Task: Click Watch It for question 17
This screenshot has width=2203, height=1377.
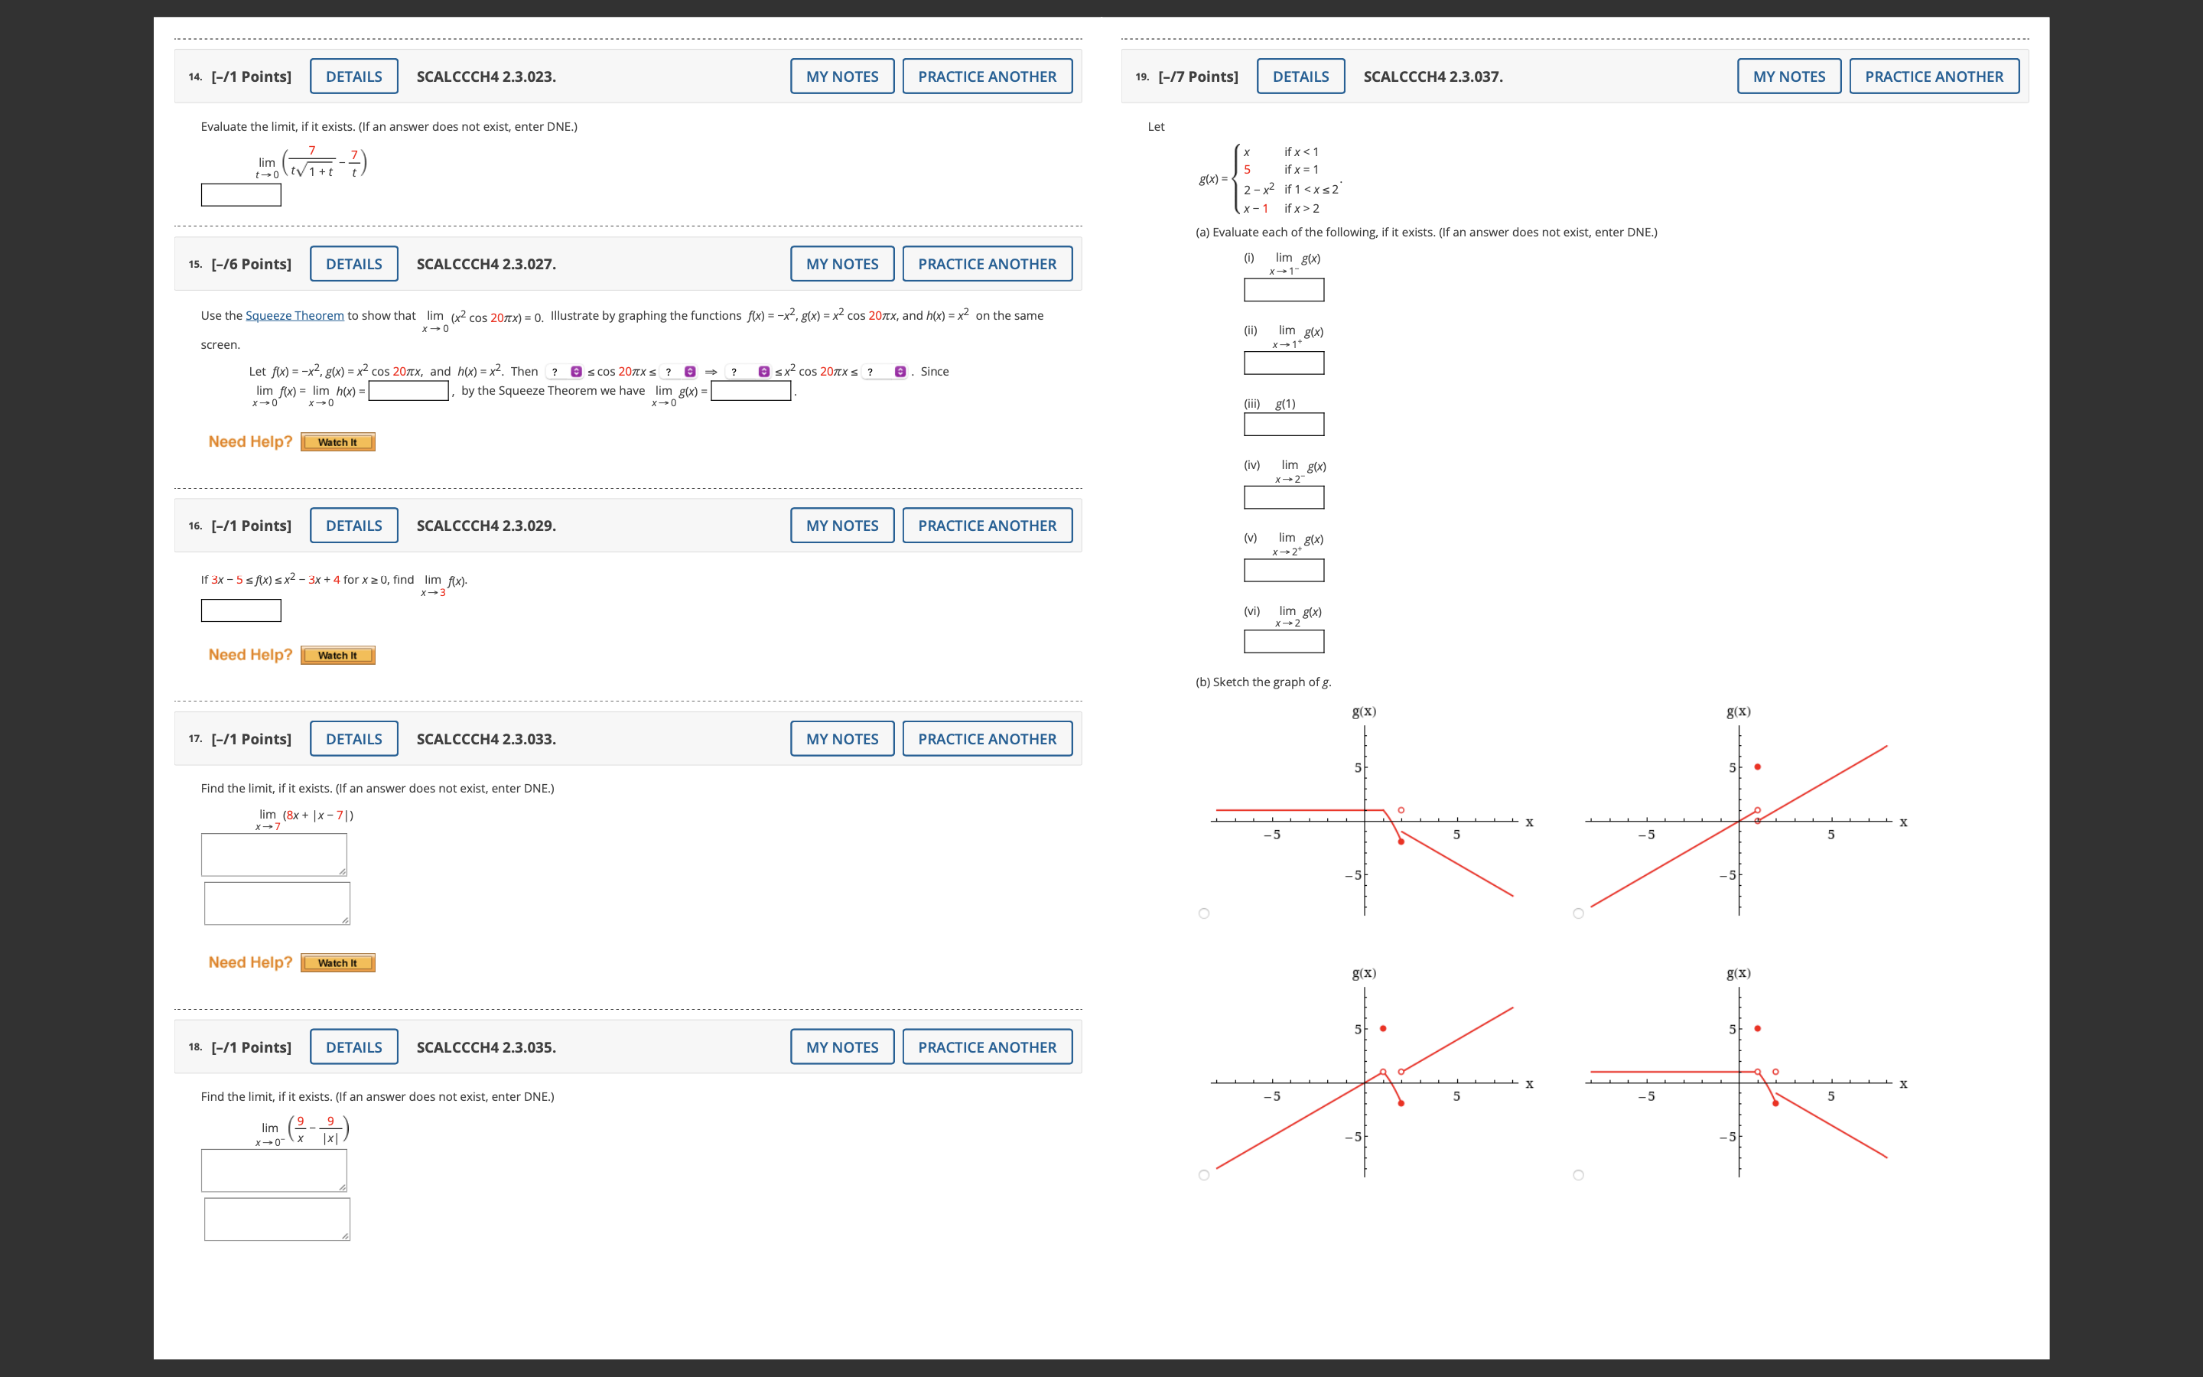Action: tap(337, 962)
